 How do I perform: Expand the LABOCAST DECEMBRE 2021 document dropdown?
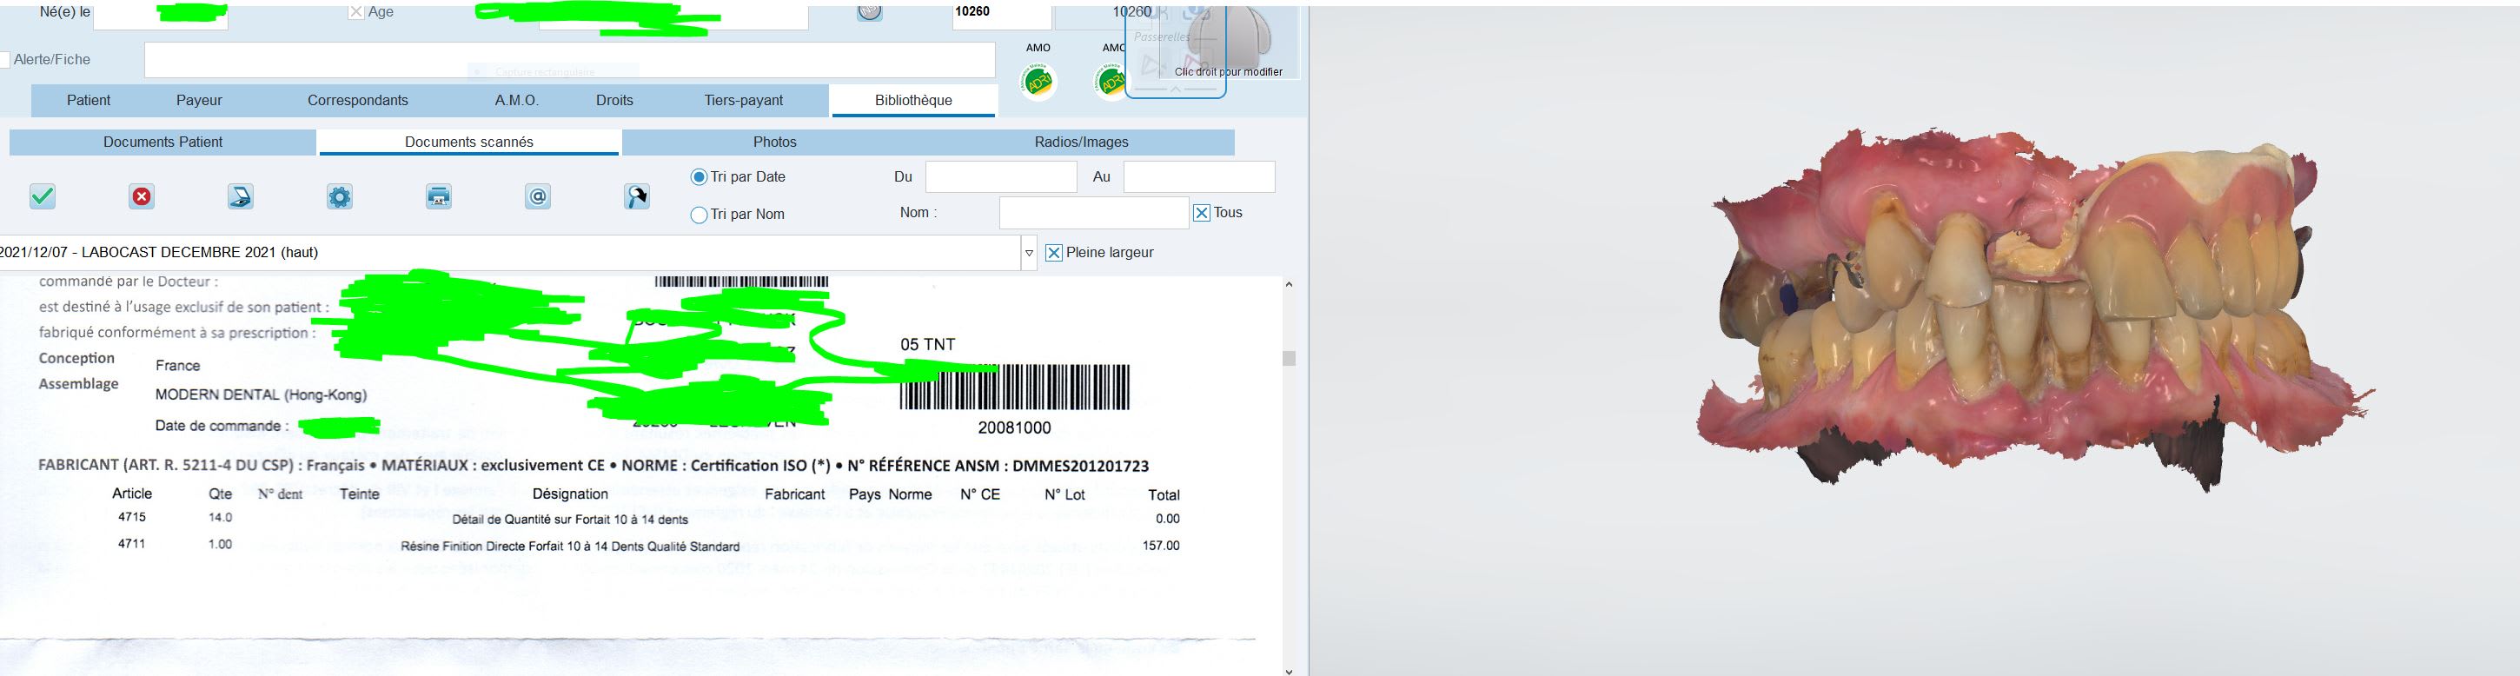coord(1028,254)
